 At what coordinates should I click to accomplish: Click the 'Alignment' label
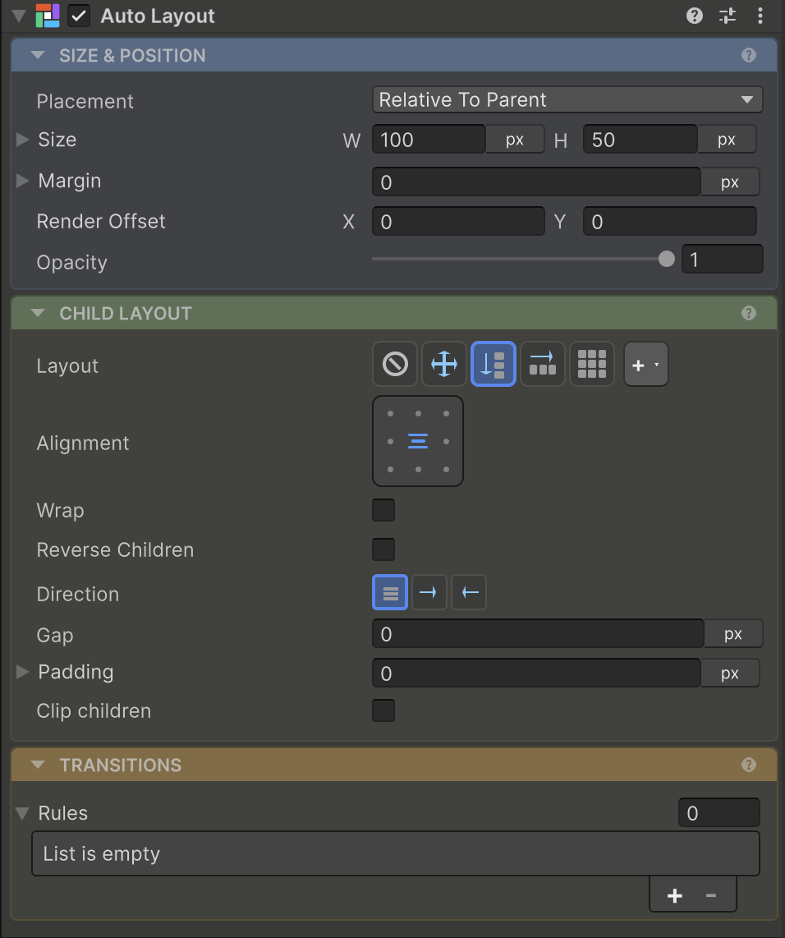tap(82, 444)
